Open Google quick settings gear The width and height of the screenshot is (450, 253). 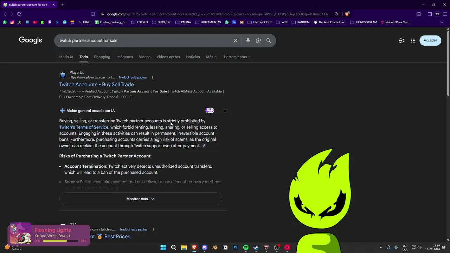(401, 40)
